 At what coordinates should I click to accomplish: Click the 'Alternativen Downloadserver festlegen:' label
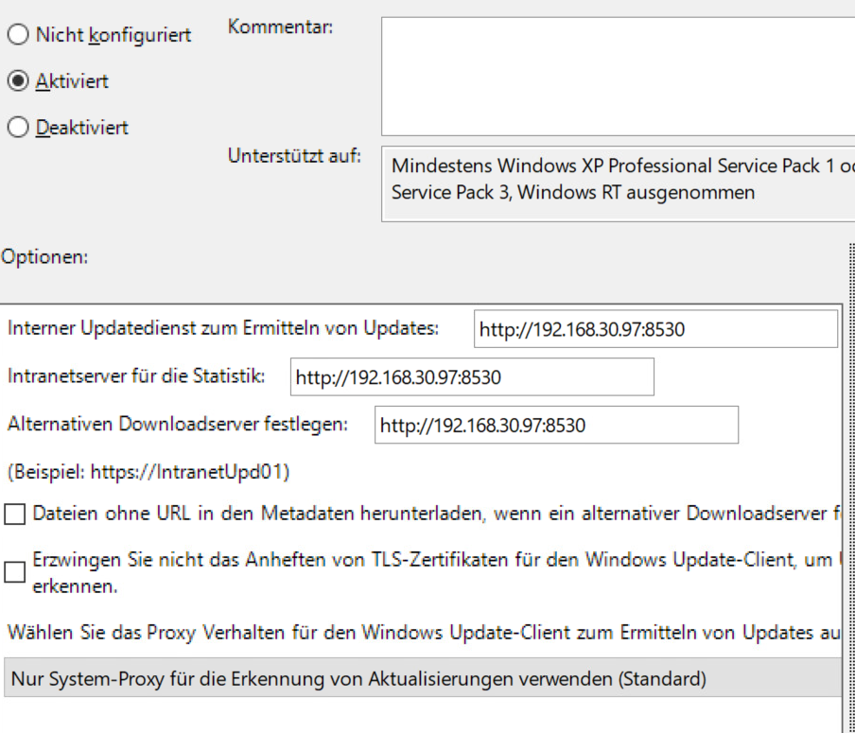pos(178,424)
